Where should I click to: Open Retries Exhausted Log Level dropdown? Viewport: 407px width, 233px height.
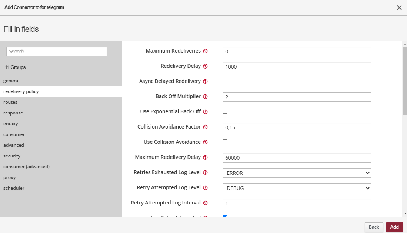[297, 173]
